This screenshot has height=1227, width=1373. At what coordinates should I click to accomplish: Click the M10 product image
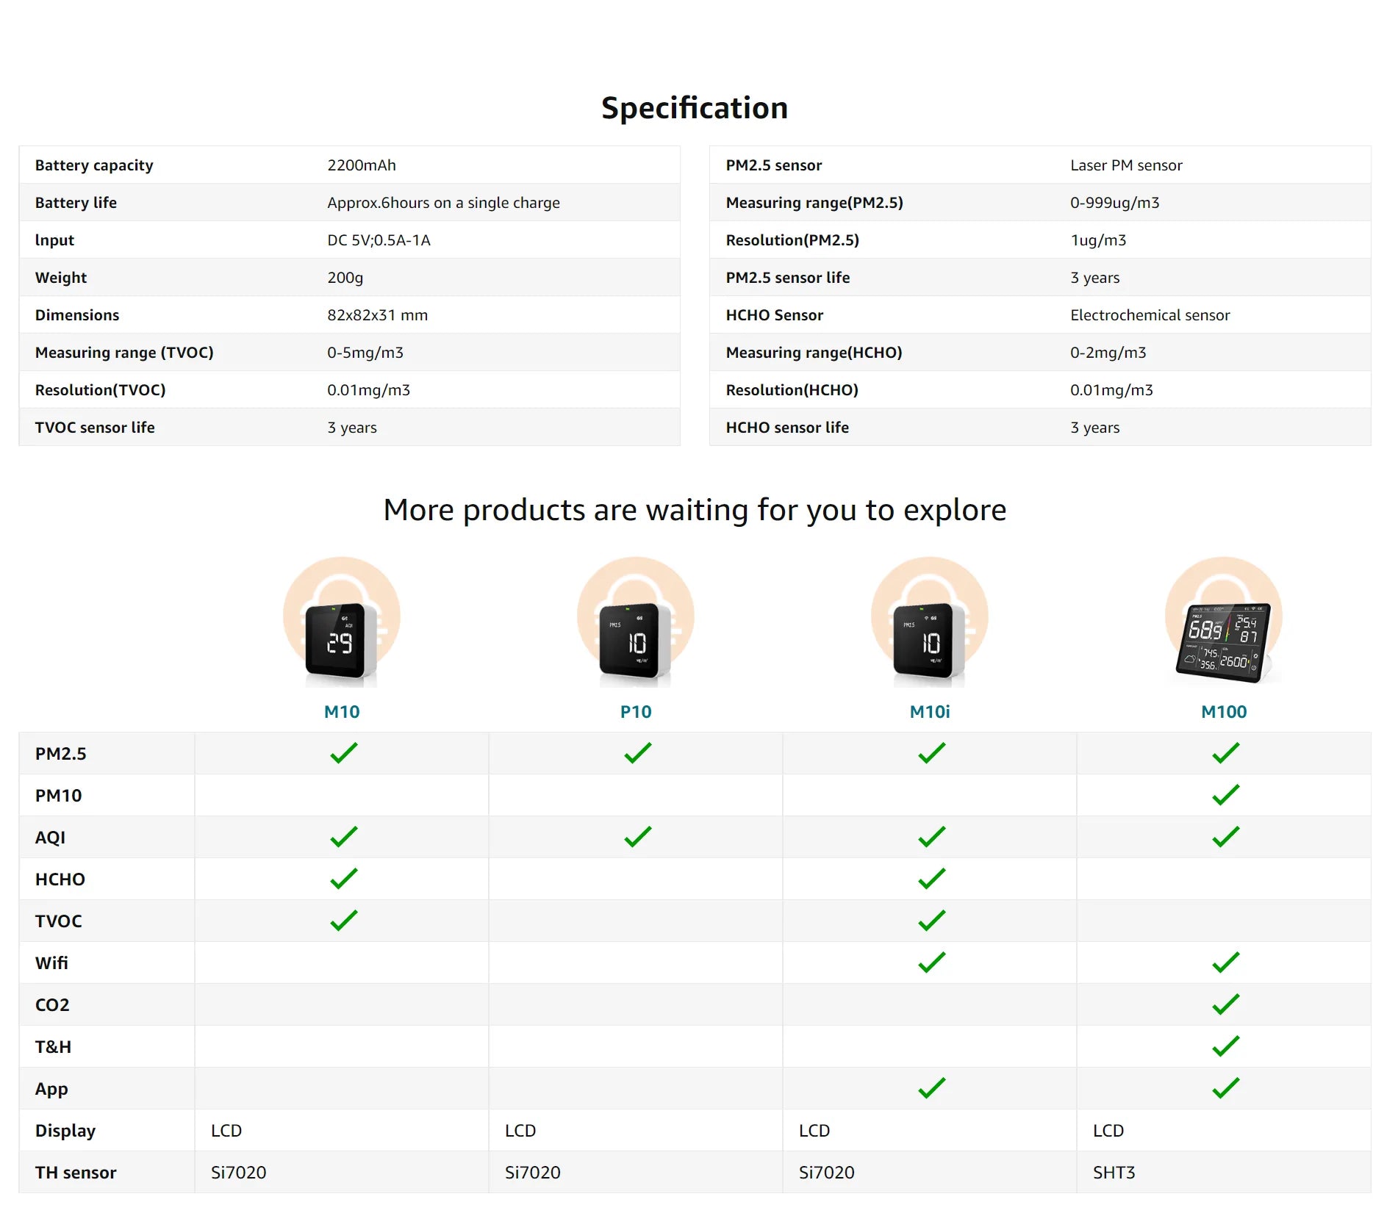342,622
